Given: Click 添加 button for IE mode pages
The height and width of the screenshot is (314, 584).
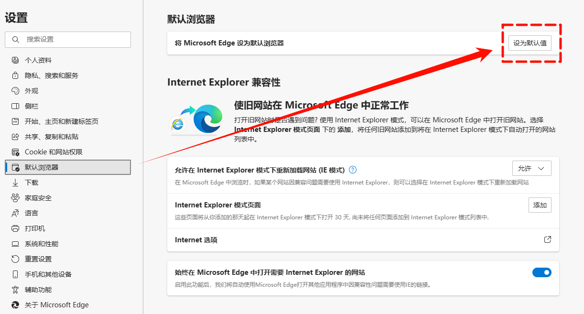Looking at the screenshot, I should tap(540, 205).
